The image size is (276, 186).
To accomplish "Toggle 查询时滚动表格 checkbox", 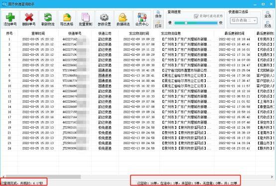I will pyautogui.click(x=196, y=16).
